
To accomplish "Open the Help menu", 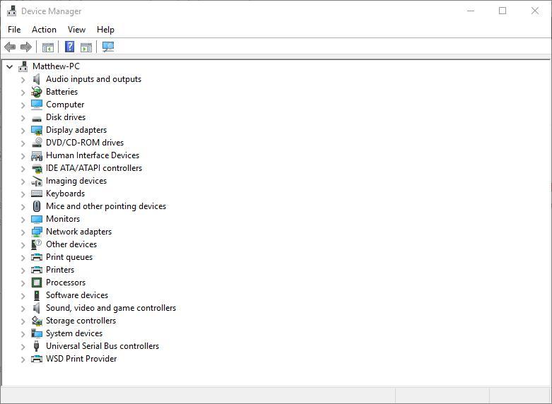I will pyautogui.click(x=105, y=30).
